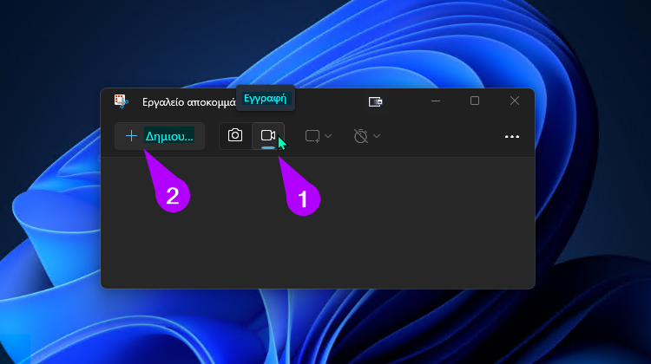Close the Snipping Tool window
The image size is (651, 364).
(x=515, y=101)
